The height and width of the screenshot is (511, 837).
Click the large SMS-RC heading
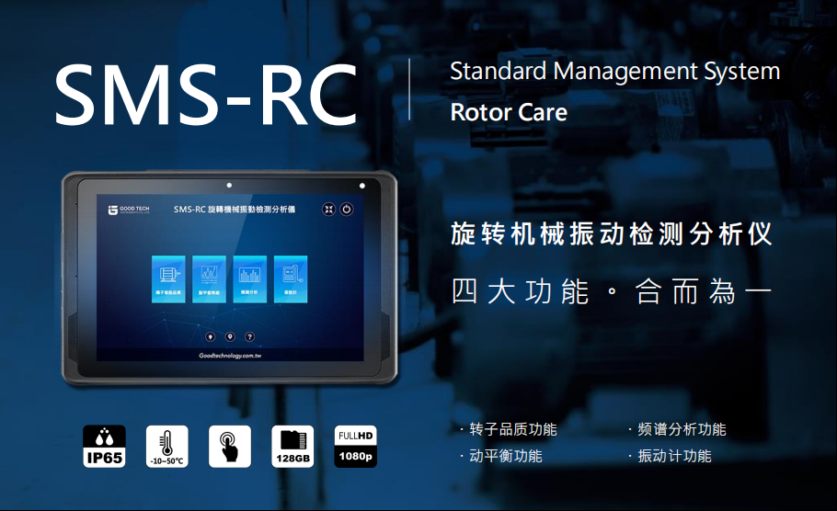pyautogui.click(x=207, y=95)
